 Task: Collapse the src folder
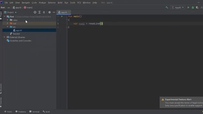[x=8, y=27]
